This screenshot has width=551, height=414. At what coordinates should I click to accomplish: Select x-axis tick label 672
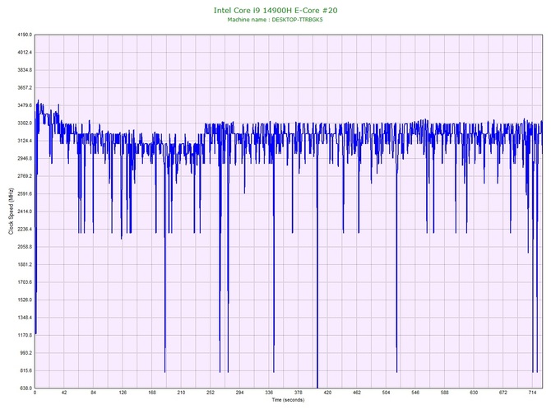(503, 393)
